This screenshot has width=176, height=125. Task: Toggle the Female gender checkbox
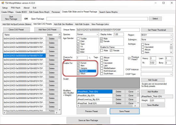coord(102,41)
